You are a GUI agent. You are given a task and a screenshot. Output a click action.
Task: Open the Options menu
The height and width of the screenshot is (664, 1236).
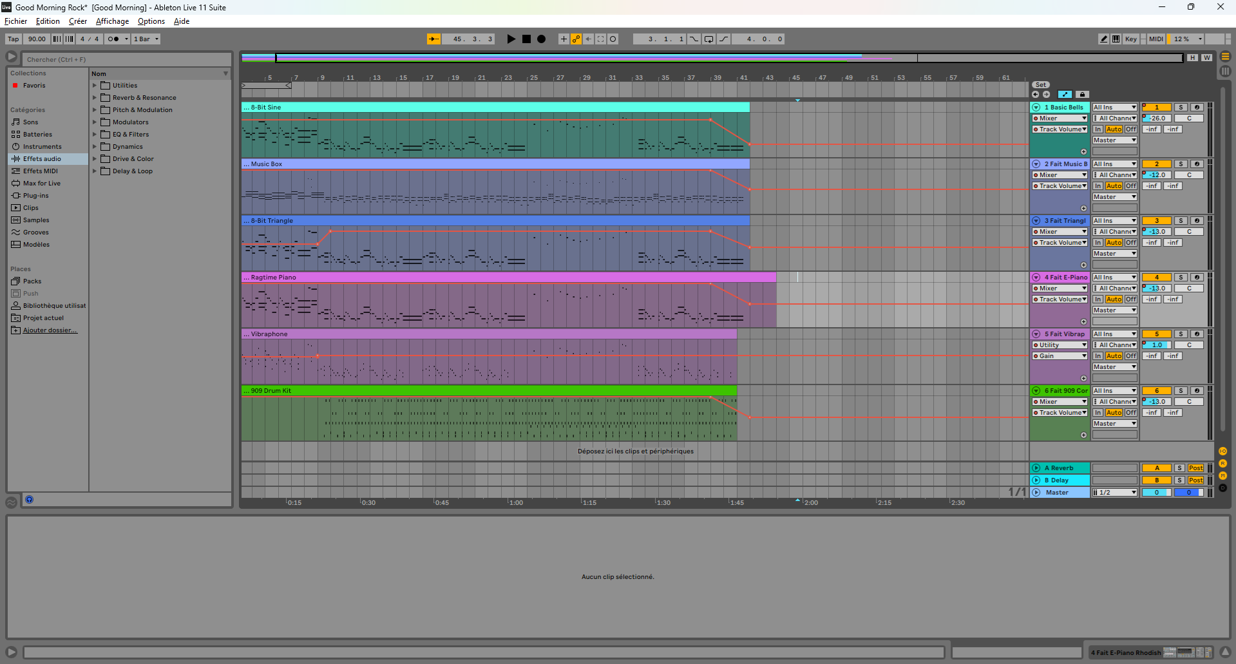[x=151, y=21]
